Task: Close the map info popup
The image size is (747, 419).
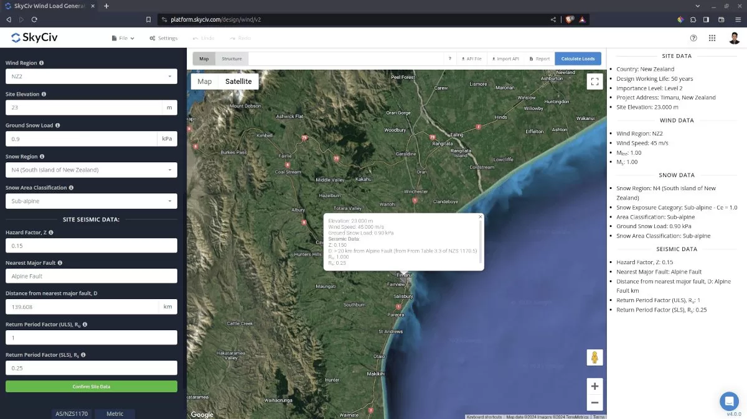Action: pyautogui.click(x=480, y=217)
